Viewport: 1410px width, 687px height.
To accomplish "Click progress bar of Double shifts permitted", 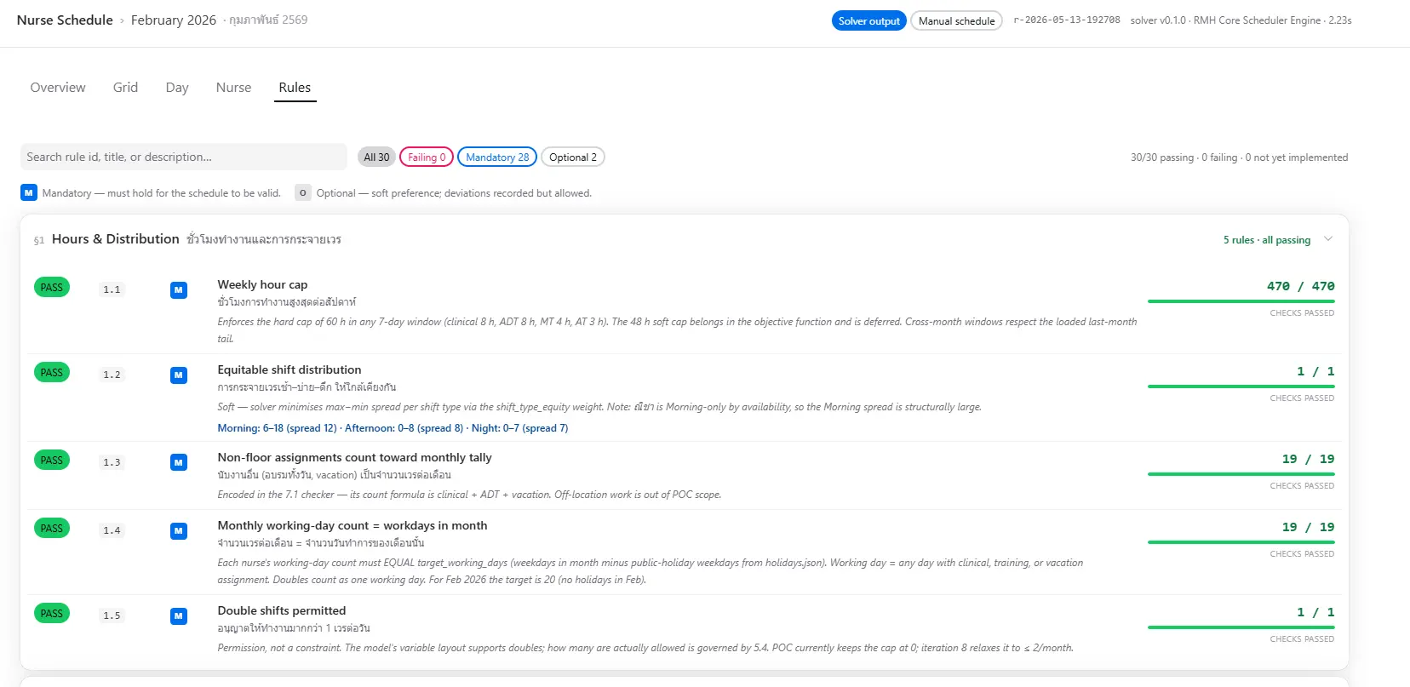I will pyautogui.click(x=1241, y=627).
